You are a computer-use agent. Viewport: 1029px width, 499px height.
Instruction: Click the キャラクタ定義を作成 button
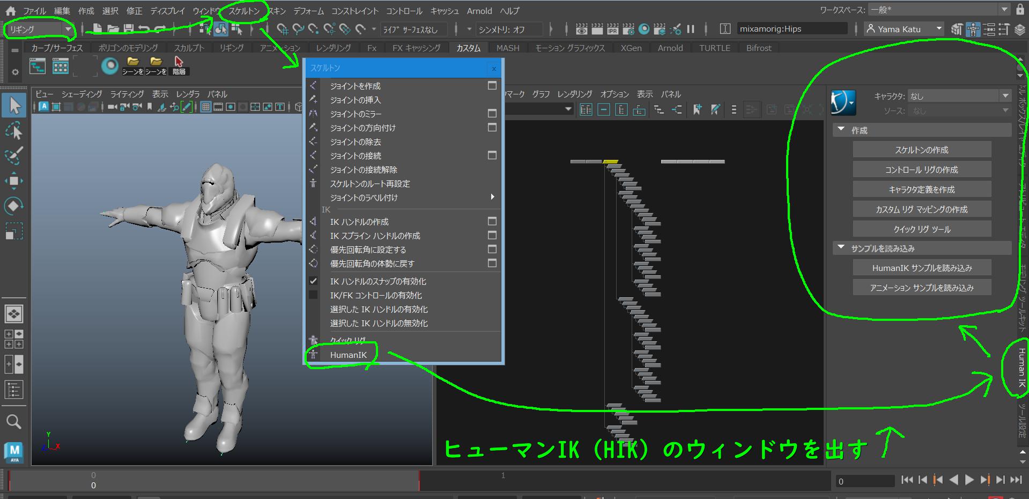922,189
